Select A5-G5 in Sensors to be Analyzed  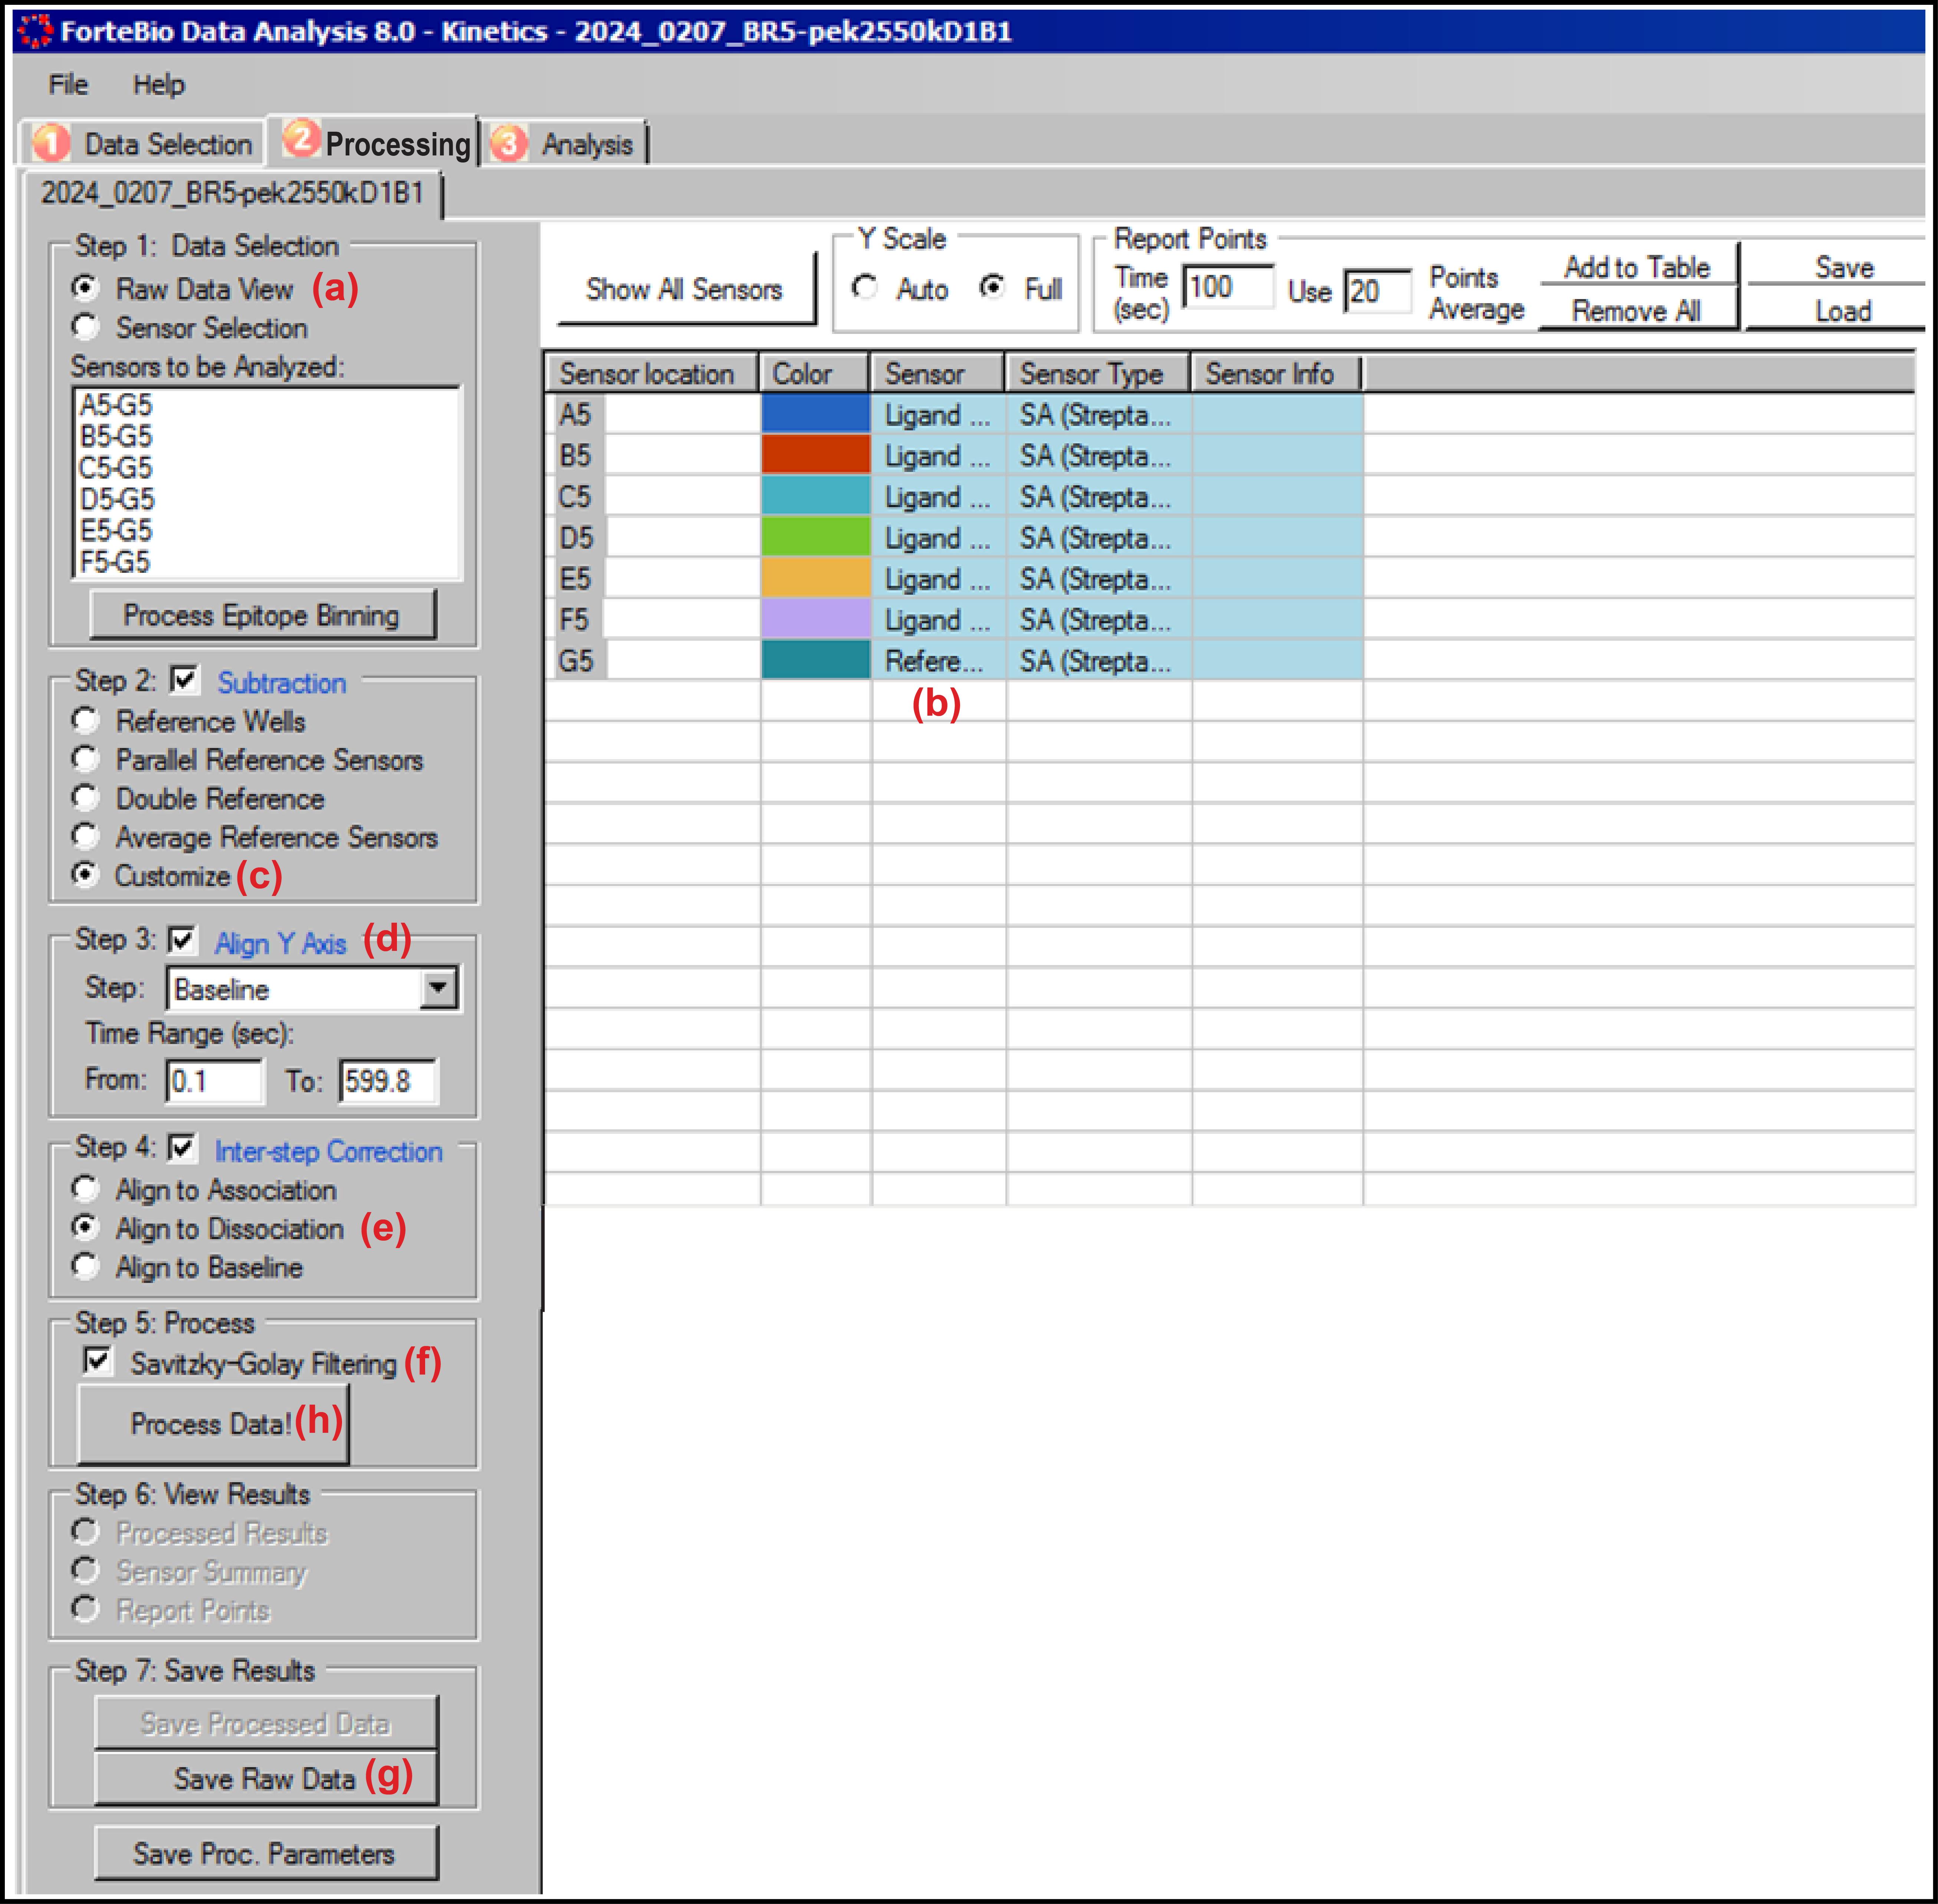116,405
